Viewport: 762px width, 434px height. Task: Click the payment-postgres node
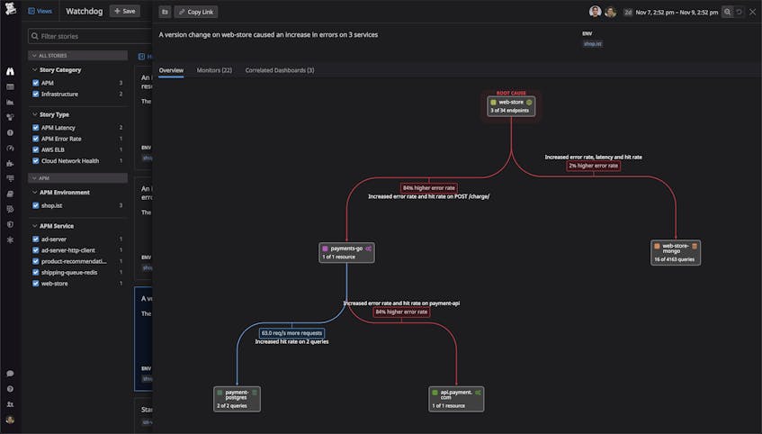click(238, 399)
